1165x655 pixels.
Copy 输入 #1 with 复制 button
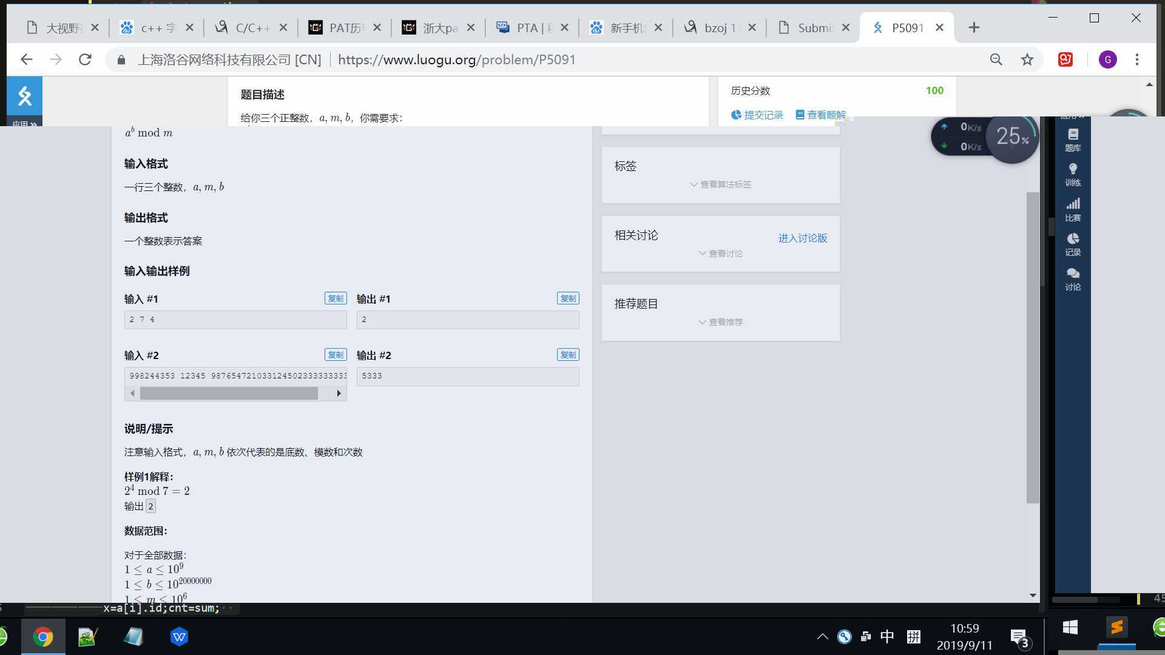(x=336, y=298)
